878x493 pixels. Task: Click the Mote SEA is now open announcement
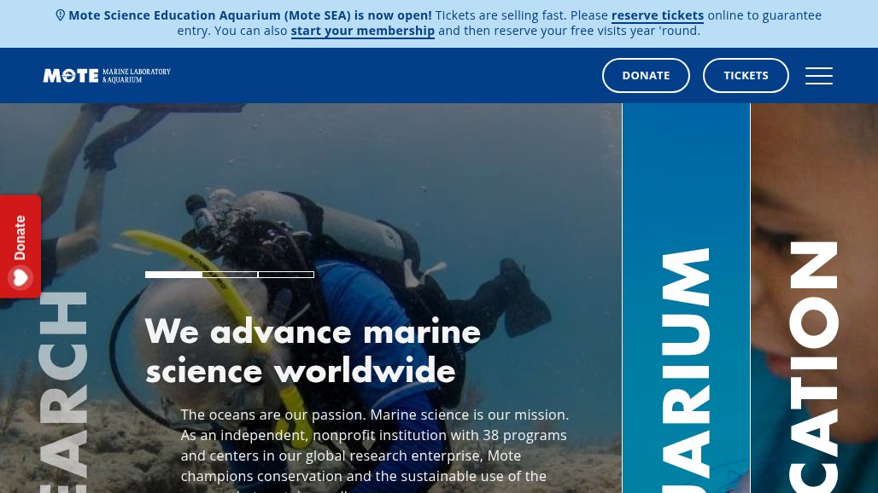tap(249, 15)
